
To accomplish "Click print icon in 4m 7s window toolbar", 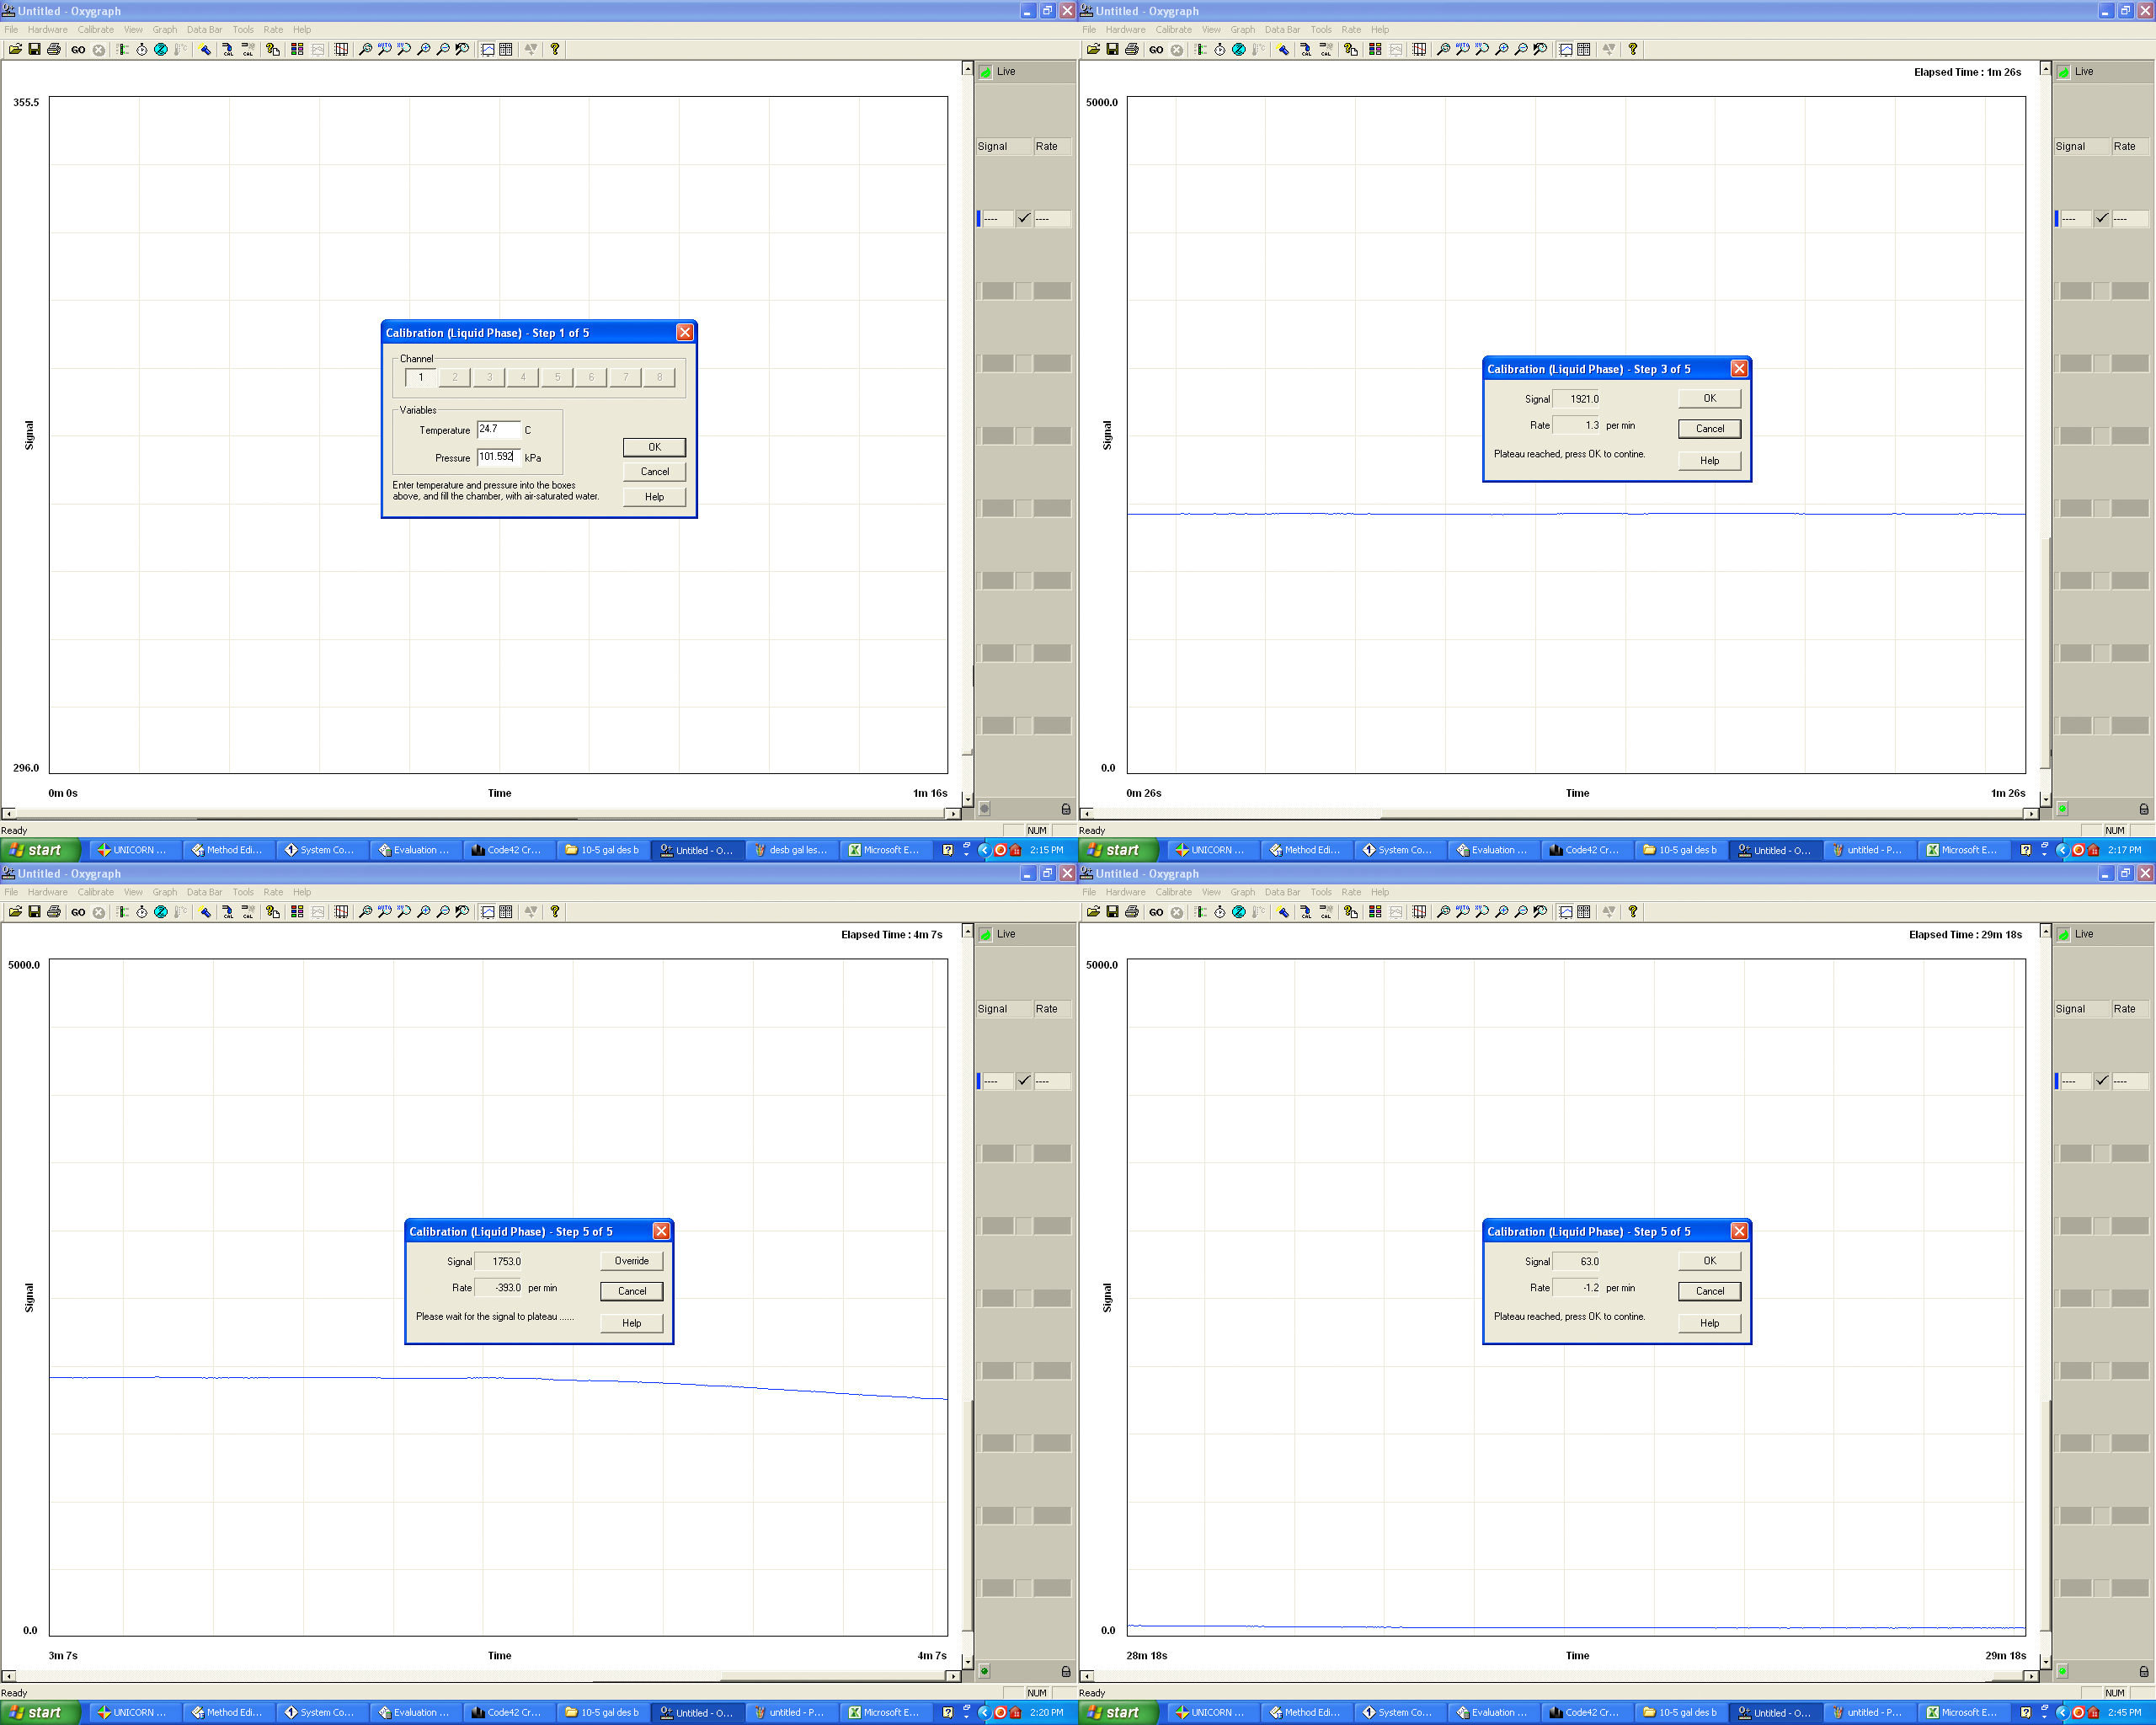I will [x=54, y=912].
